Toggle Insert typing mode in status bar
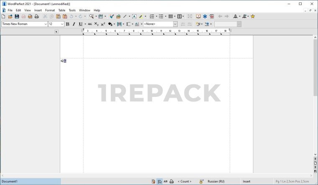318x185 pixels. 246,182
